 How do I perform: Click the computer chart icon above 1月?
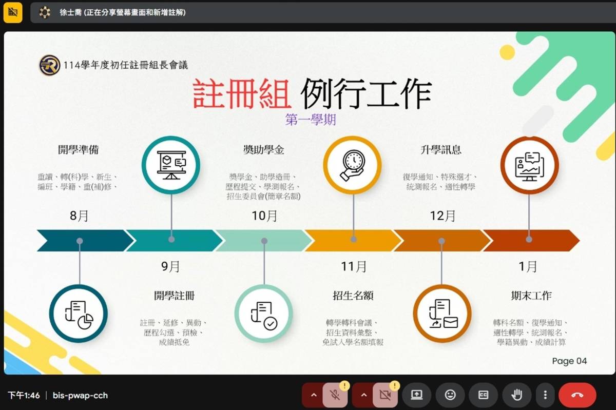pyautogui.click(x=529, y=165)
